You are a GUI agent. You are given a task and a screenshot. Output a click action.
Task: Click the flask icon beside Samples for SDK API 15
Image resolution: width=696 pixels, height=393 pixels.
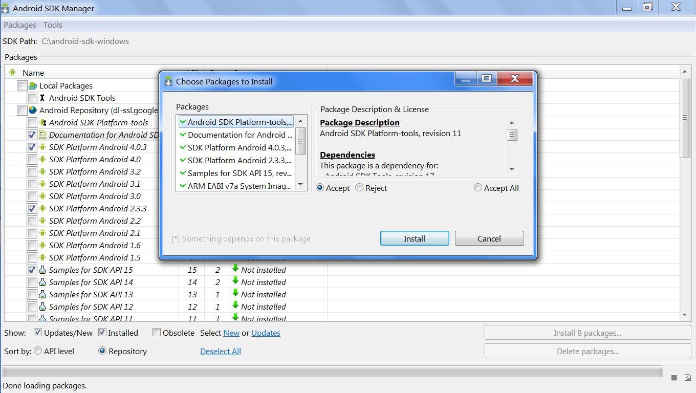coord(42,270)
